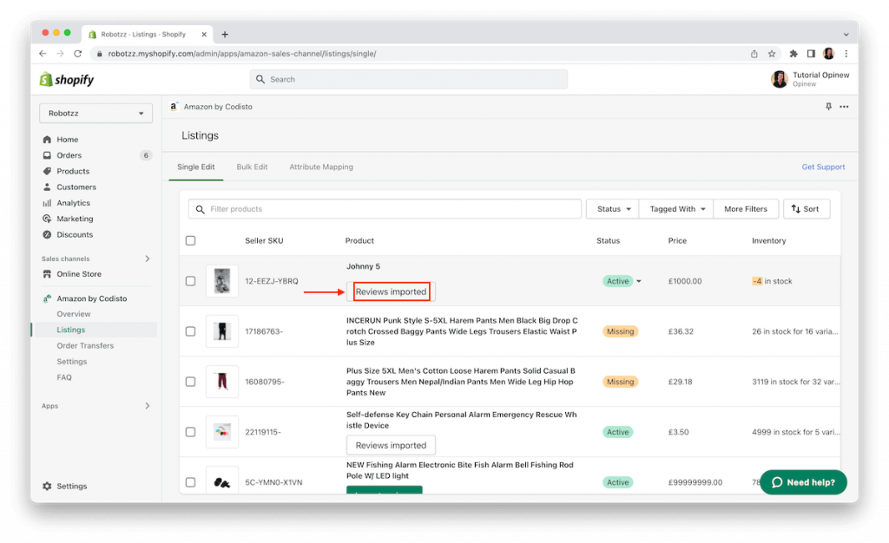Image resolution: width=889 pixels, height=543 pixels.
Task: Click the browser back arrow
Action: point(43,53)
